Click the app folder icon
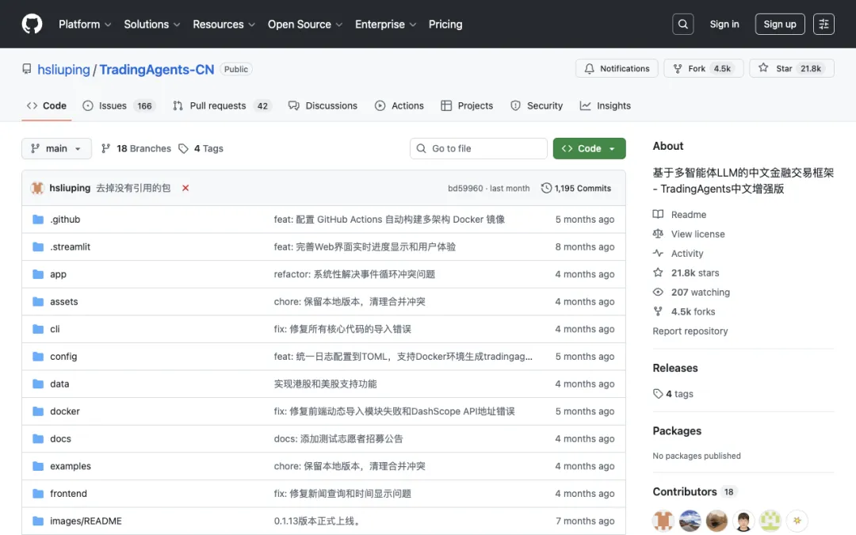 [38, 274]
